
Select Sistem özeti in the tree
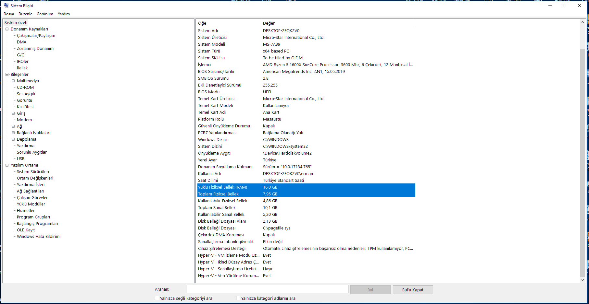[16, 23]
